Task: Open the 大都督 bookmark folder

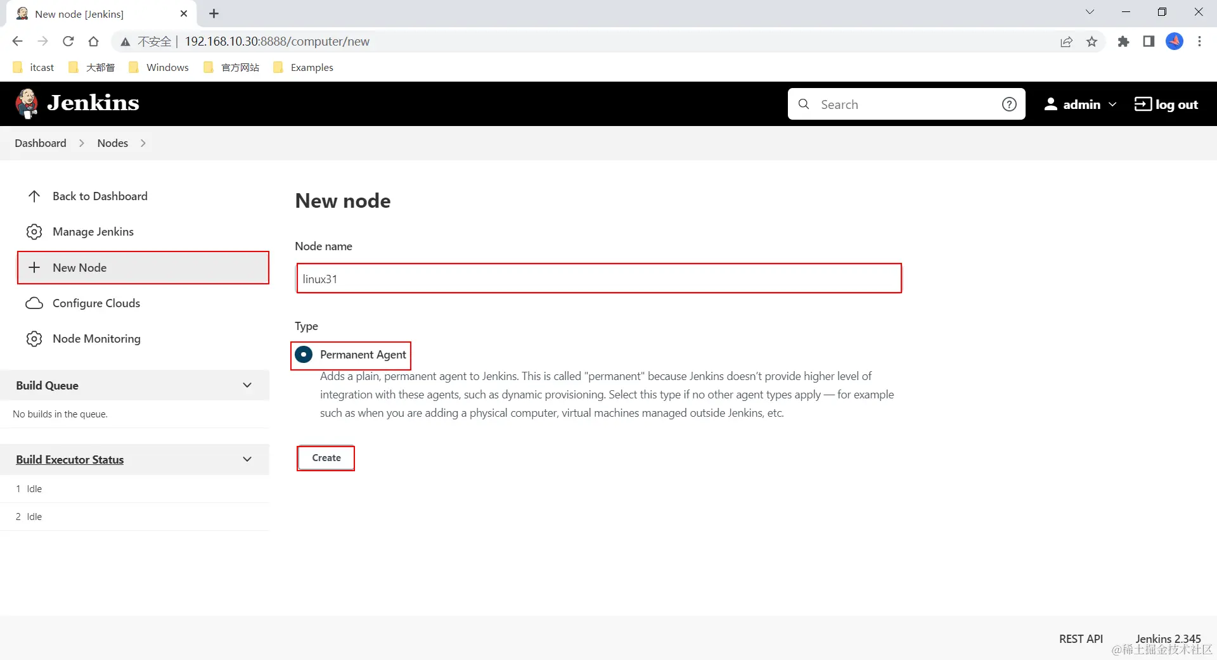Action: pos(91,67)
